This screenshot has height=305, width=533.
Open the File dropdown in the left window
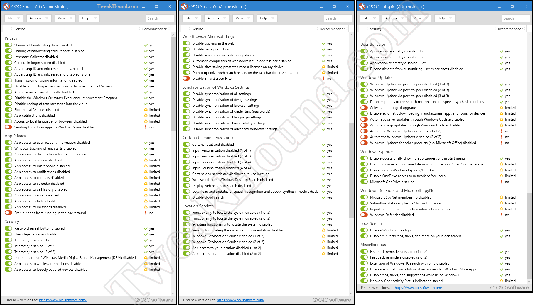14,18
